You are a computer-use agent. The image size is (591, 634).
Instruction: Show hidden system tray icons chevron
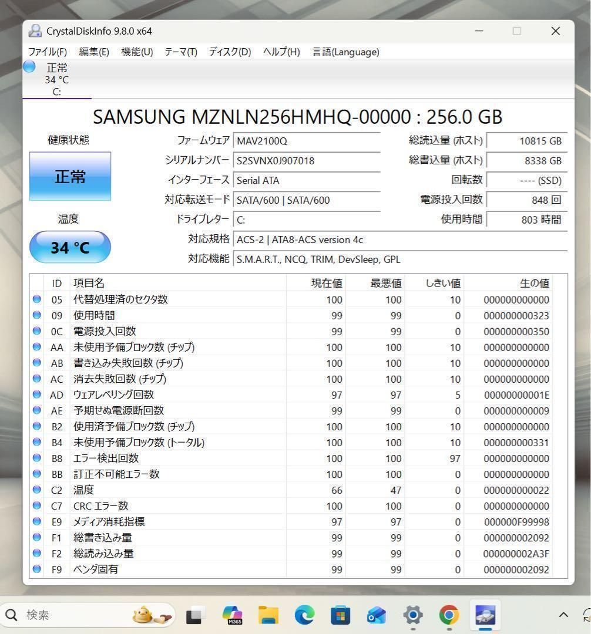point(563,615)
